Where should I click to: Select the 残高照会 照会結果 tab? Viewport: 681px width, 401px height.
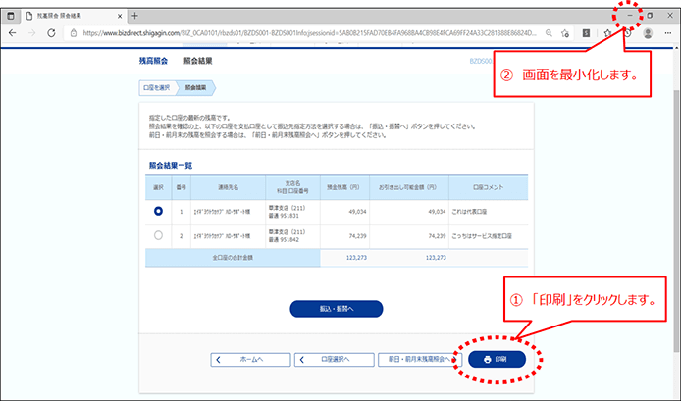point(69,15)
